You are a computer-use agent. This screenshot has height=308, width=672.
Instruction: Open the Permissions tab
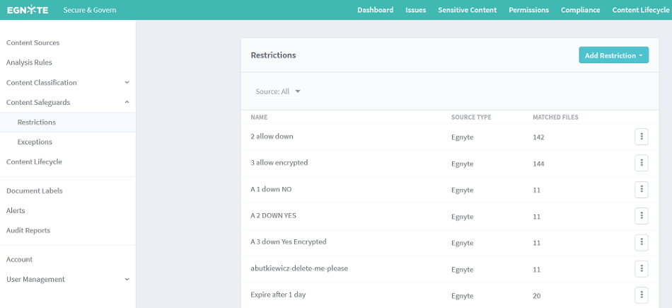(x=529, y=10)
